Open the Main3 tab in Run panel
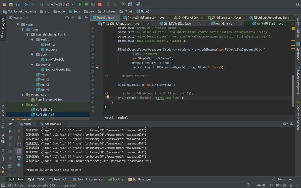 click(27, 124)
